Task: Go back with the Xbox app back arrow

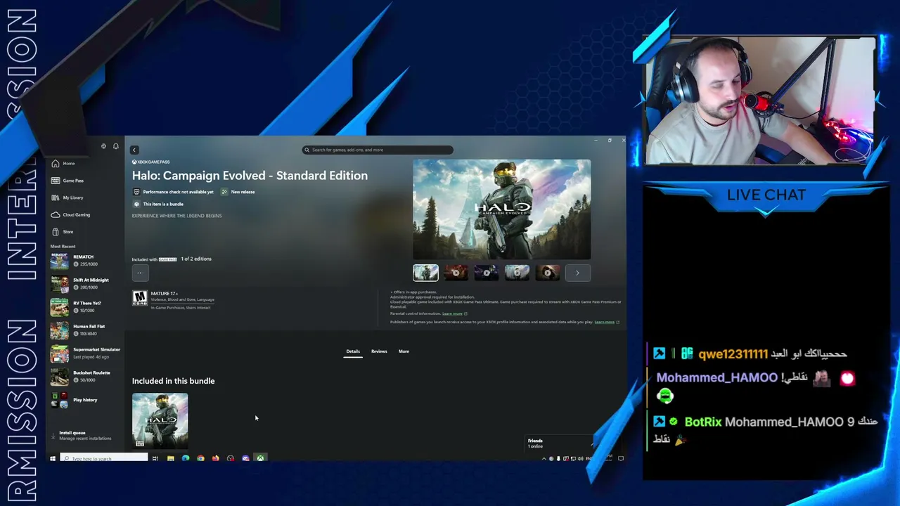Action: [x=134, y=150]
